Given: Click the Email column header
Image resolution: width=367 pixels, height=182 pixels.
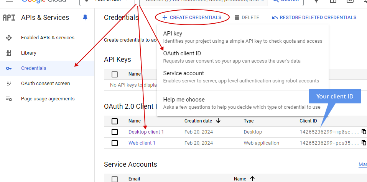Looking at the screenshot, I should (134, 179).
